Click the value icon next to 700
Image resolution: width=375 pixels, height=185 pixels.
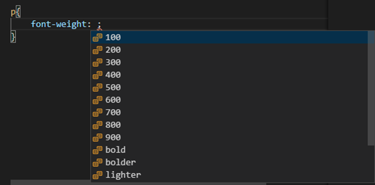coord(97,112)
